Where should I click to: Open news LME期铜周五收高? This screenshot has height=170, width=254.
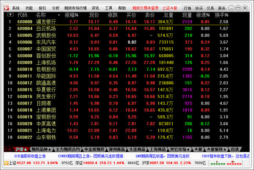tap(163, 156)
